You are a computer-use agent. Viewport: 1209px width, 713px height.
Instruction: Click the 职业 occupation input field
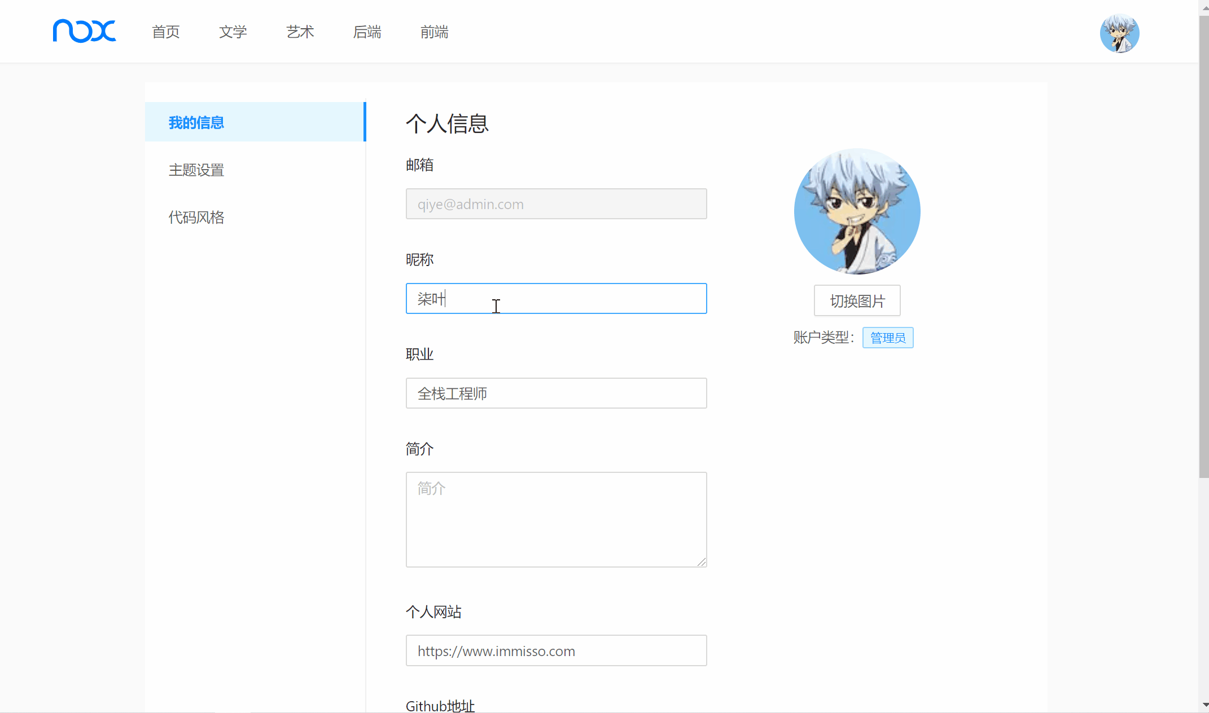(556, 393)
